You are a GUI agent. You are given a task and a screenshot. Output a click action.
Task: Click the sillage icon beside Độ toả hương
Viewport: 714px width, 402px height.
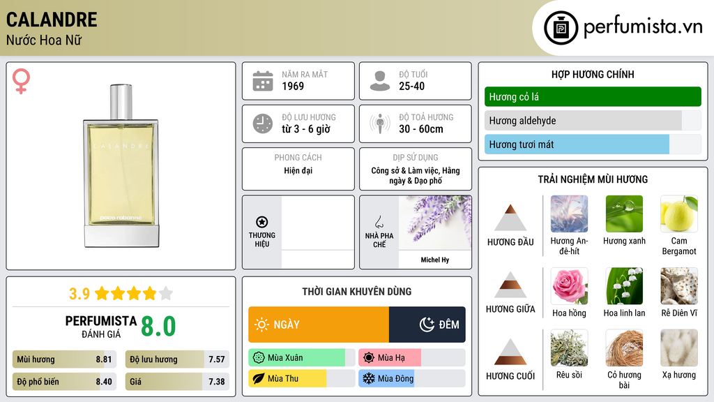point(380,124)
